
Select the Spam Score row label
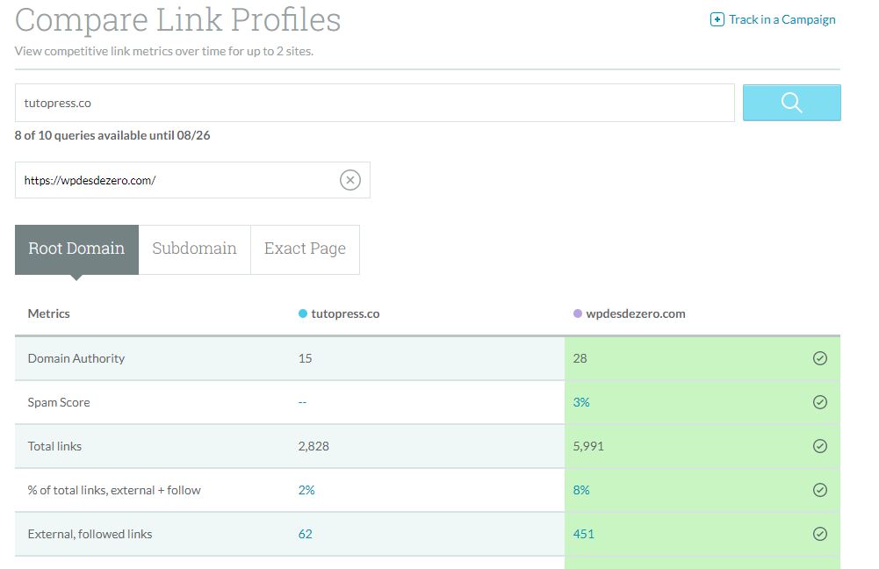pyautogui.click(x=59, y=402)
